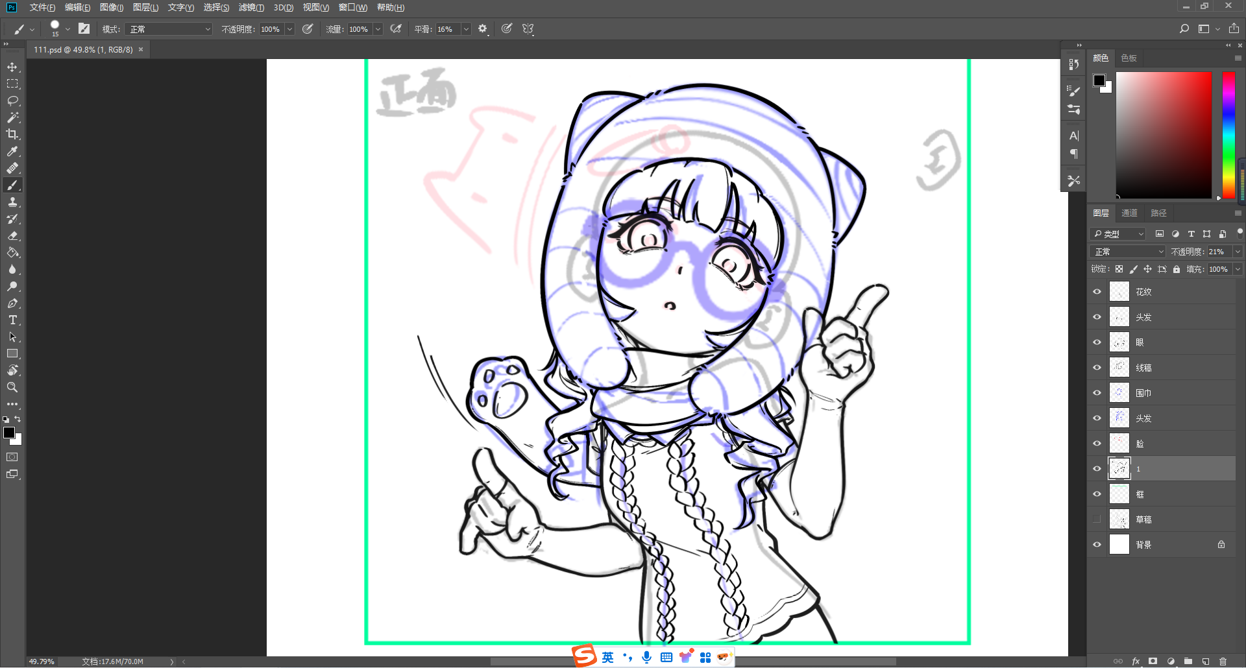Select the Move tool
Screen dimensions: 1246x668
coord(12,67)
